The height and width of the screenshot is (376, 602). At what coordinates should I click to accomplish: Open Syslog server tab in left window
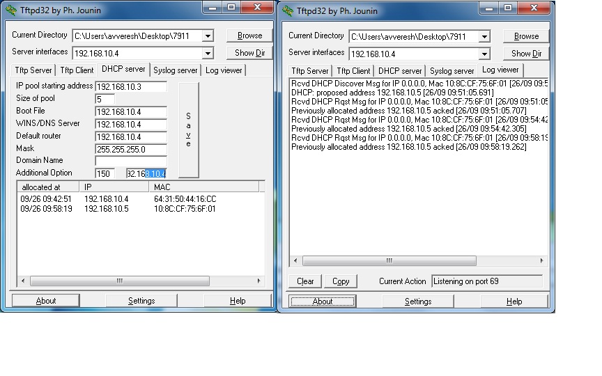(175, 70)
